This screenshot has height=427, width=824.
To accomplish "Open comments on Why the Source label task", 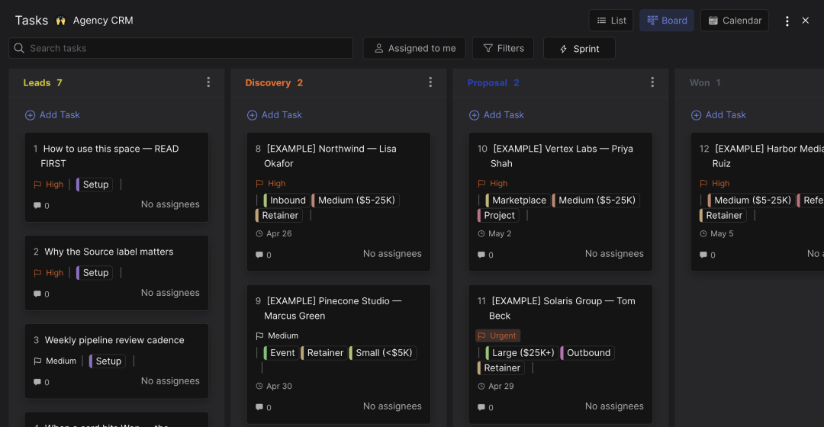I will pyautogui.click(x=41, y=294).
